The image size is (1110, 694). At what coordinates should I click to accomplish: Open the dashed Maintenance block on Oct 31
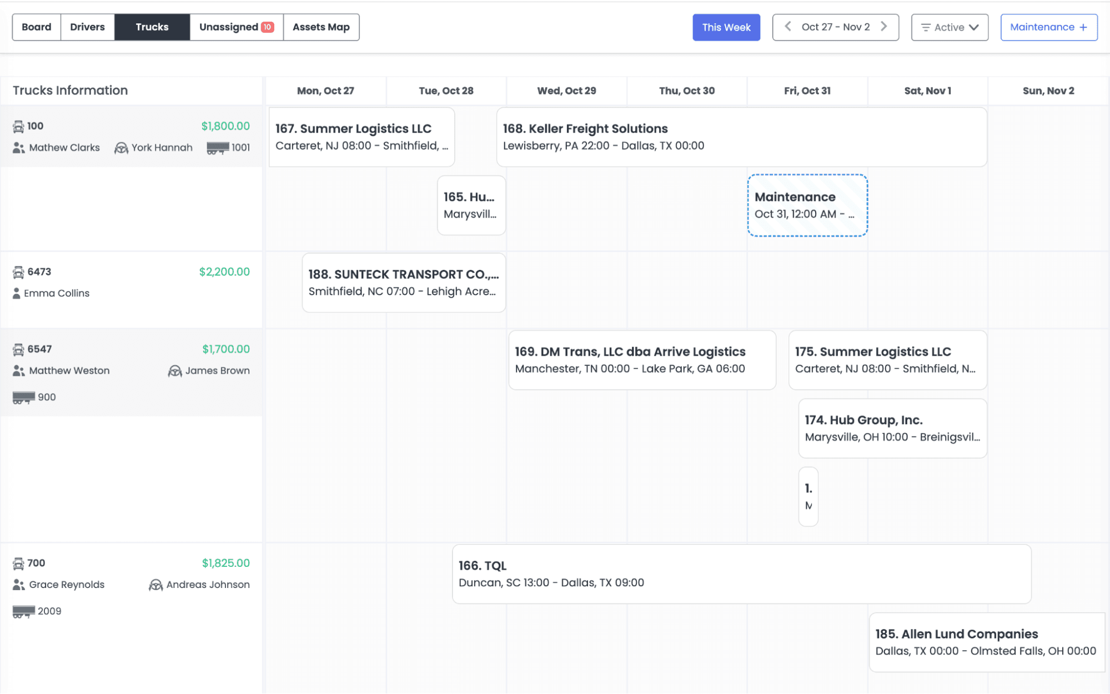pos(807,205)
